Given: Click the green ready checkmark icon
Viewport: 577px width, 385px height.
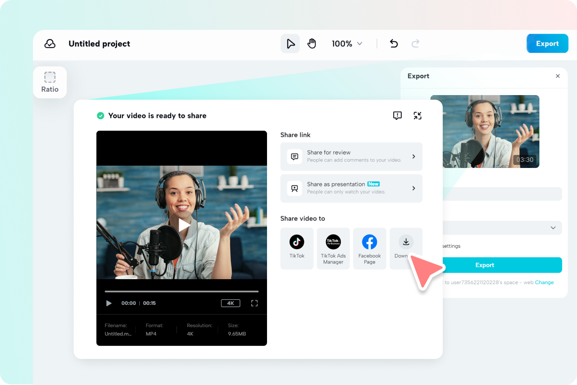Looking at the screenshot, I should [101, 116].
